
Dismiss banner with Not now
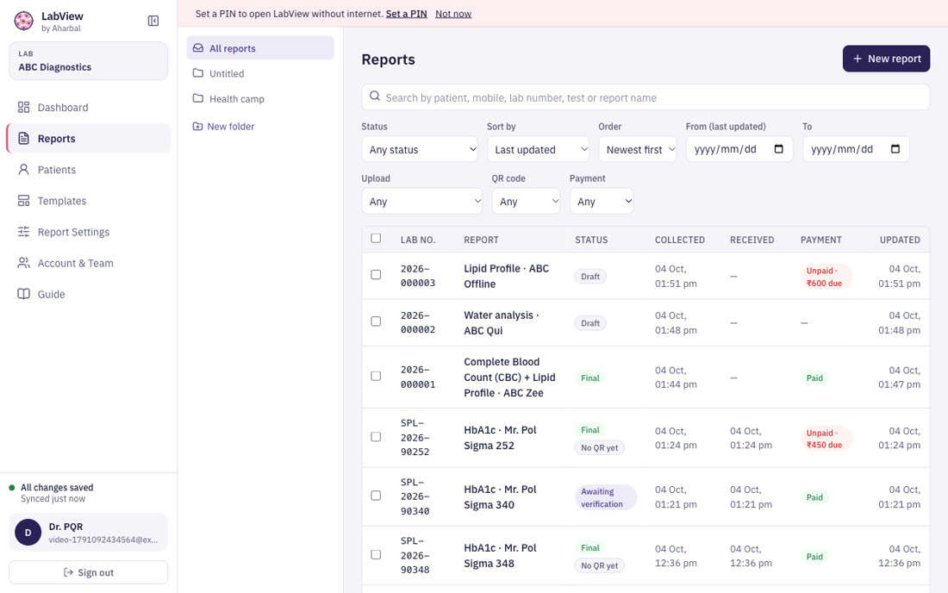point(453,13)
